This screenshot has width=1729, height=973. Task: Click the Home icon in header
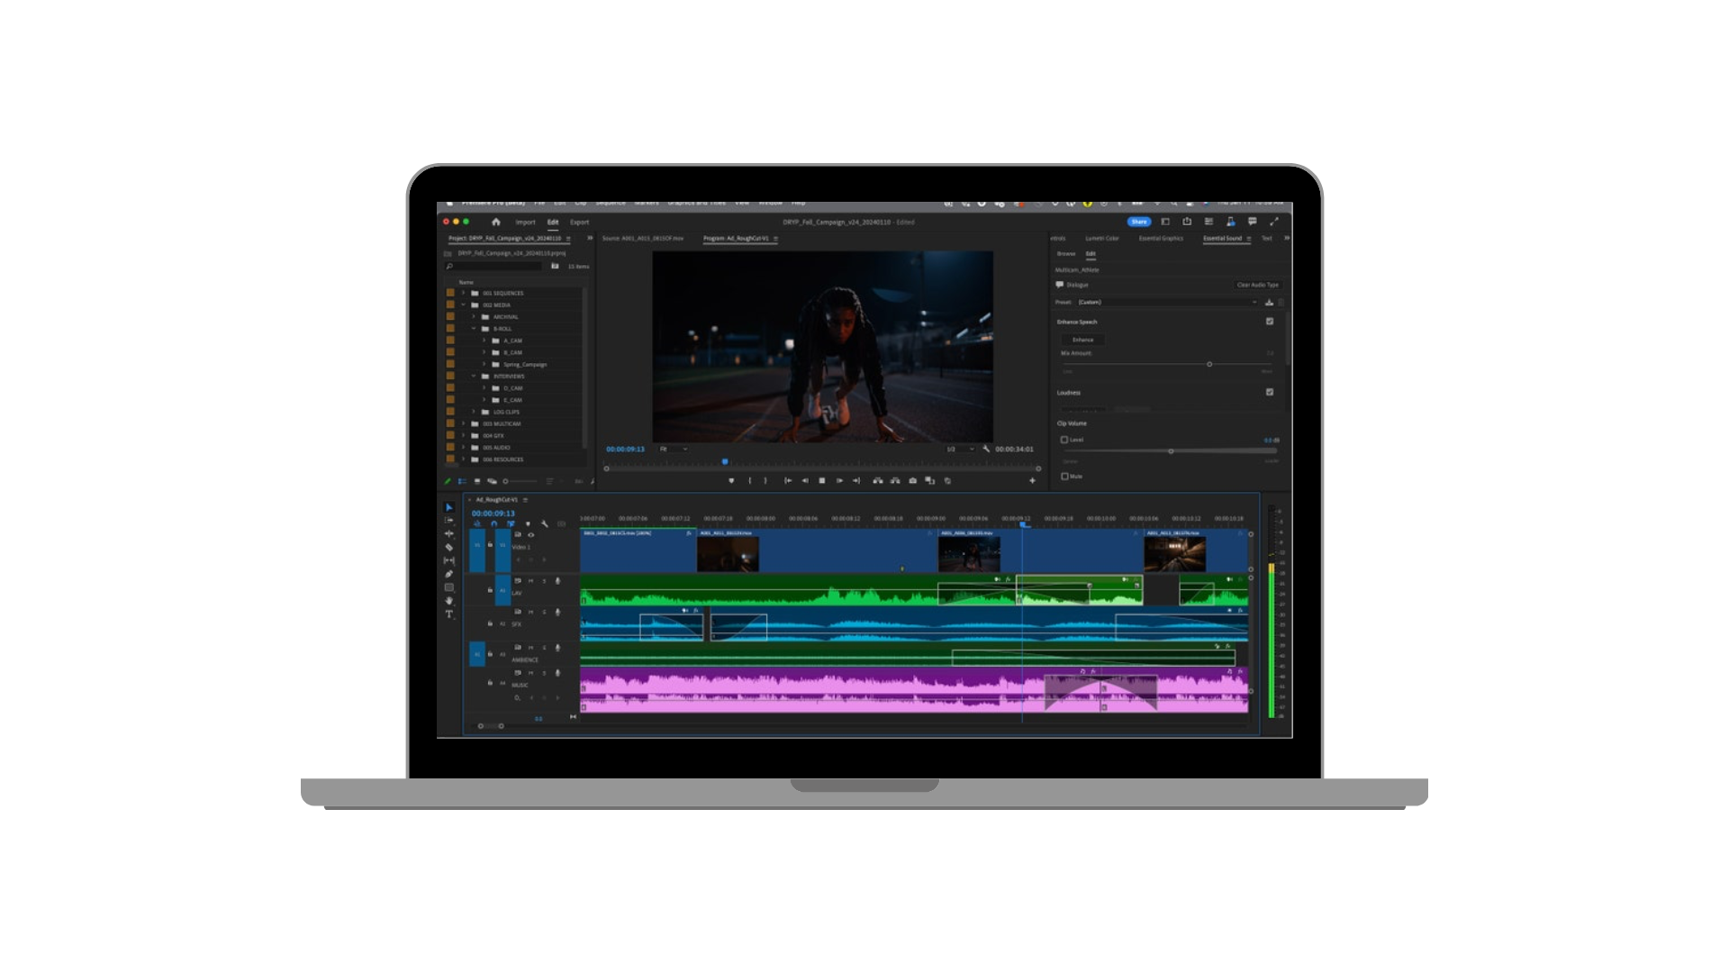(x=495, y=222)
